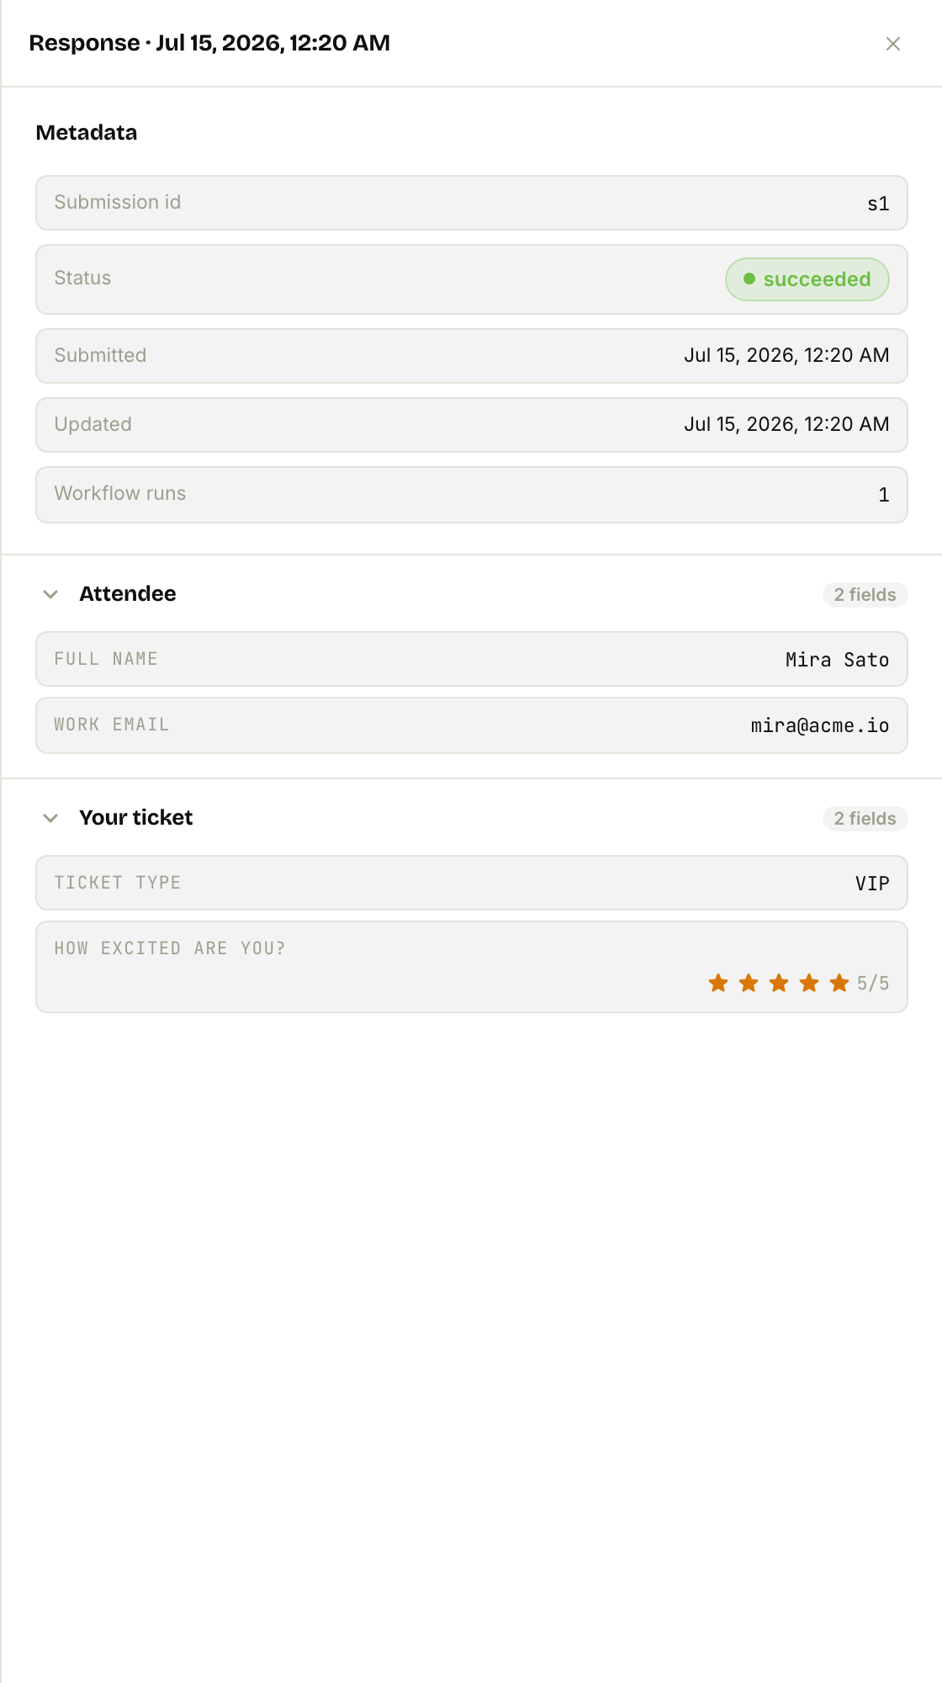This screenshot has width=942, height=1683.
Task: Click the Your ticket 2 fields badge
Action: point(865,819)
